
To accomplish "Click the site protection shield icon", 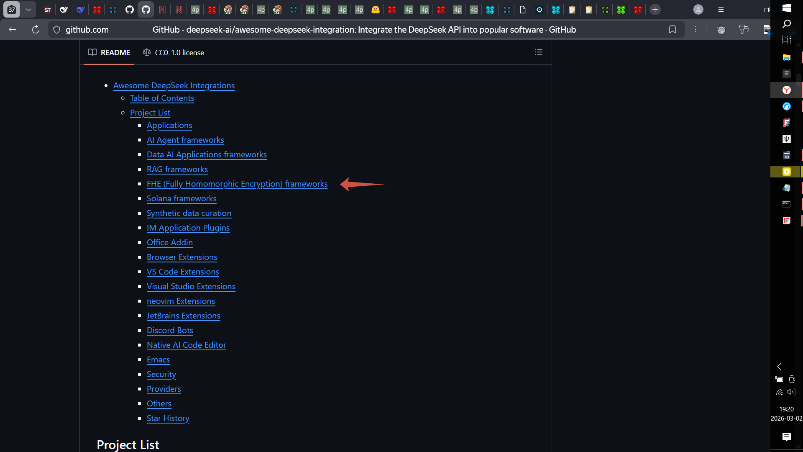I will tap(57, 30).
